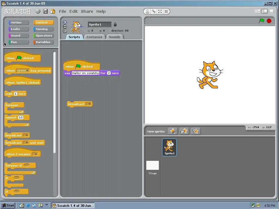This screenshot has height=209, width=279.
Task: Show Variables block category
Action: coord(43,42)
